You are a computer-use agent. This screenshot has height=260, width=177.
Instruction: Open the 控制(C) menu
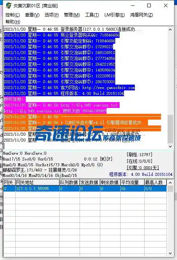13,15
